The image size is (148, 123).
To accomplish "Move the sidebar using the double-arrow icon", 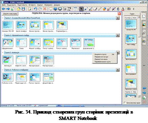I will pyautogui.click(x=144, y=65).
